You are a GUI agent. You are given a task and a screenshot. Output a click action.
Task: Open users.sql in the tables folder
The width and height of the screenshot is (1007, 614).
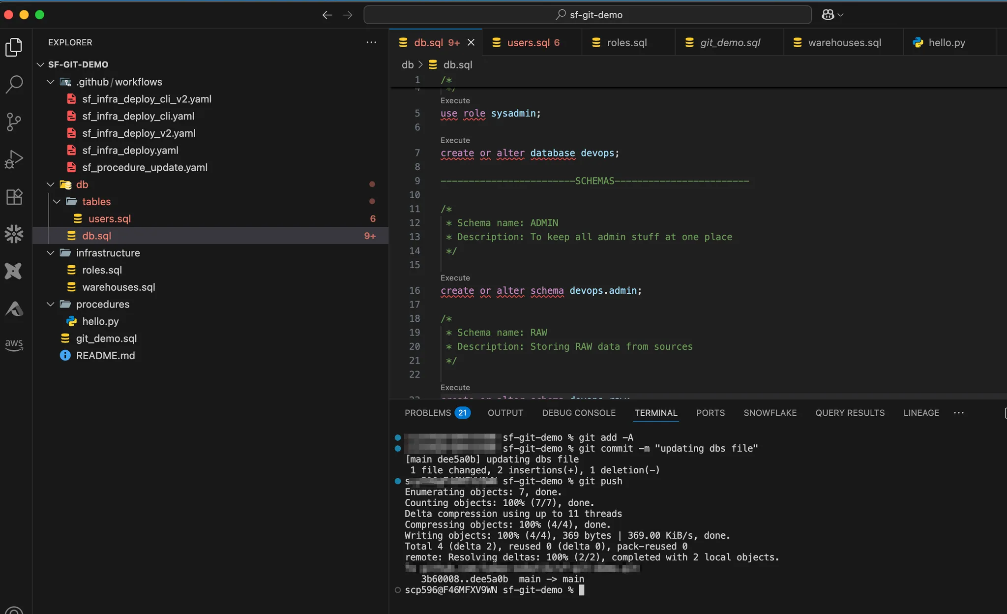tap(109, 218)
